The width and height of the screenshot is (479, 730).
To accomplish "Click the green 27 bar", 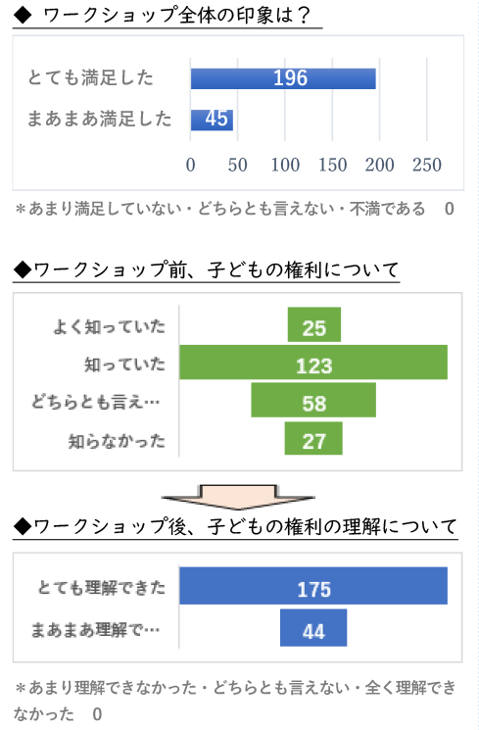I will click(313, 438).
